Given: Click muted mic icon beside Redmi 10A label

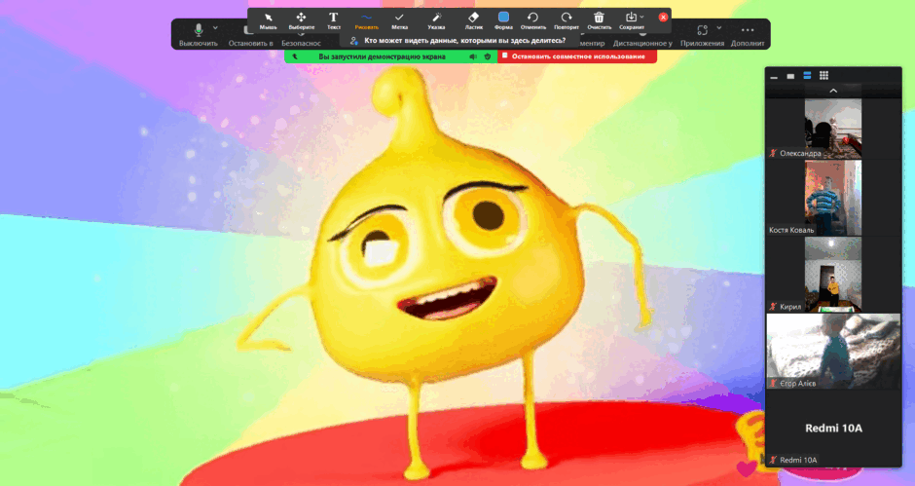Looking at the screenshot, I should 773,461.
